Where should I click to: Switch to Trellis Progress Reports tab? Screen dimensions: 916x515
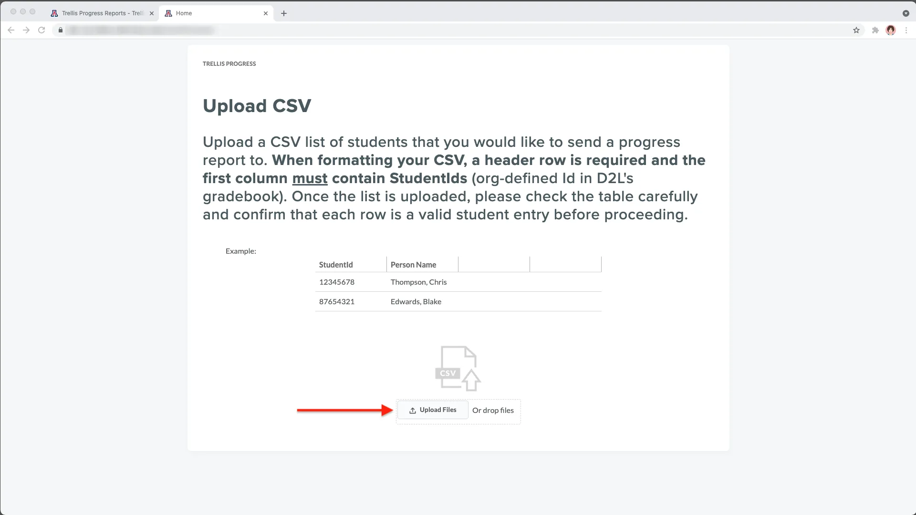coord(103,13)
